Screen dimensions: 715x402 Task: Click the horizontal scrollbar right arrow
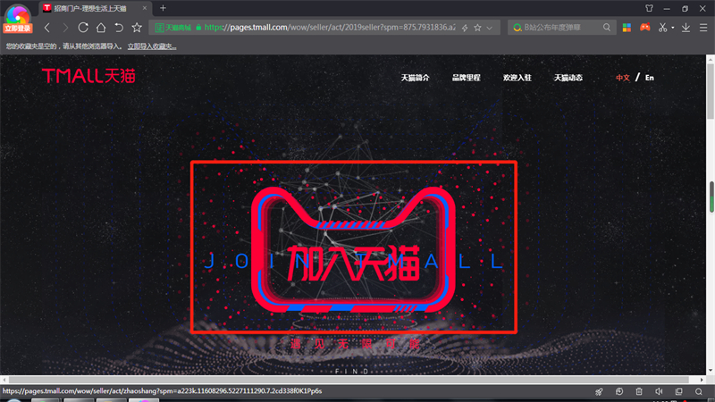[702, 380]
